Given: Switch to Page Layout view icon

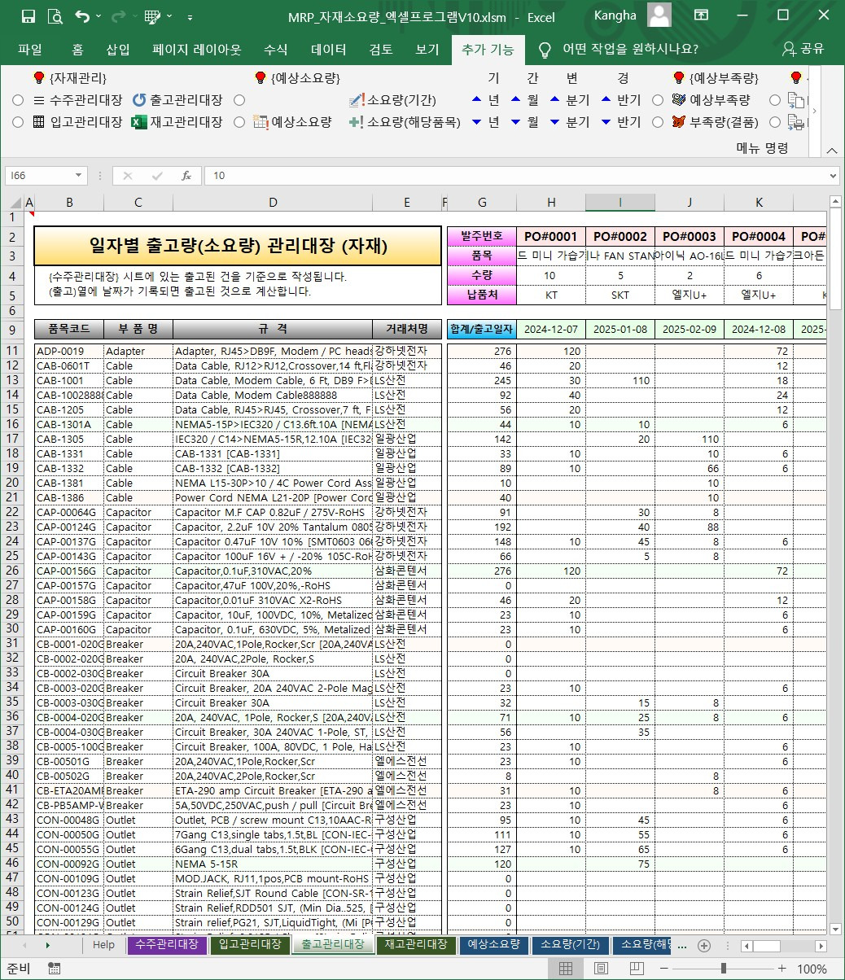Looking at the screenshot, I should coord(601,969).
